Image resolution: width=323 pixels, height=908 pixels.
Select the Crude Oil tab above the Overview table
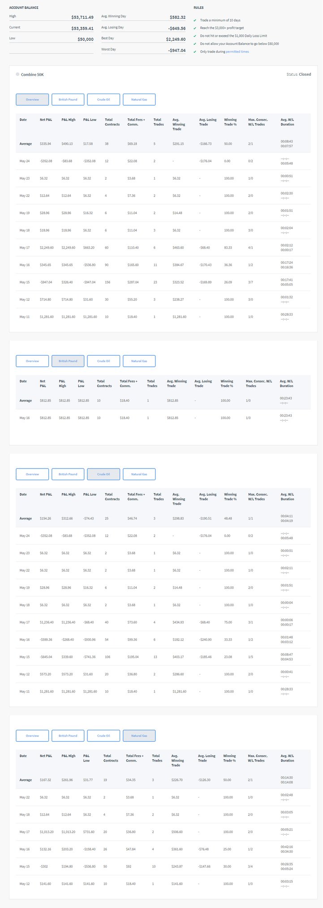click(103, 99)
